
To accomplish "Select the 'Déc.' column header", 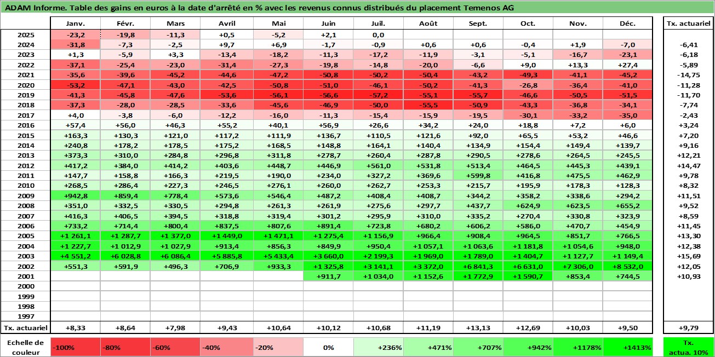I will 628,24.
